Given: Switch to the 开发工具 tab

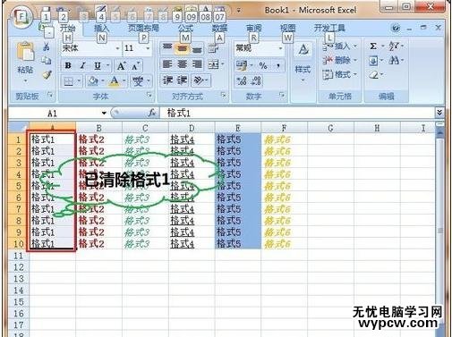Looking at the screenshot, I should coord(329,29).
